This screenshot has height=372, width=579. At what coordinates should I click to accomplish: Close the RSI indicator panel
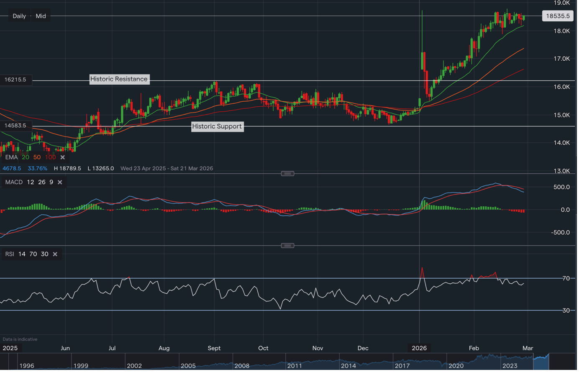click(55, 254)
